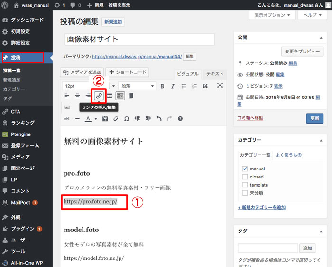
Task: Insert a blockquote
Action: (205, 86)
